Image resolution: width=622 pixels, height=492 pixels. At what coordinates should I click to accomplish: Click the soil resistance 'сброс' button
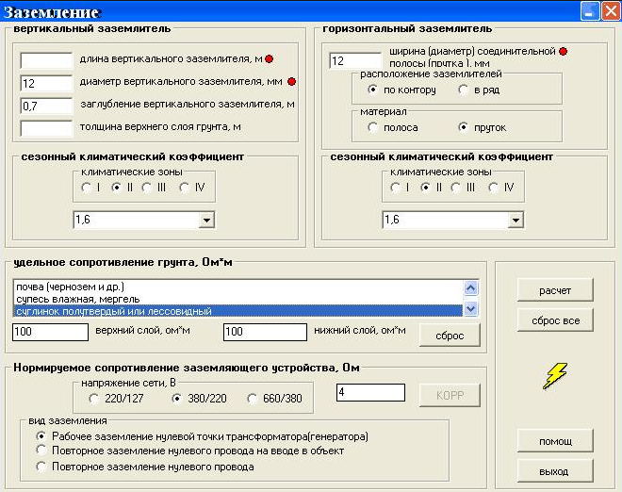[450, 336]
